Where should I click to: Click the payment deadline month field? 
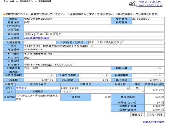[46, 34]
